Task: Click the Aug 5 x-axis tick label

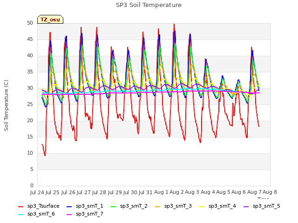Action: click(223, 192)
